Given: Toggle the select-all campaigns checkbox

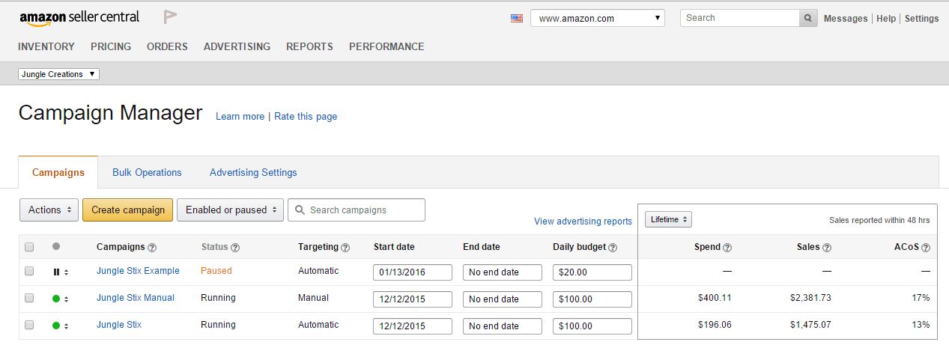Looking at the screenshot, I should point(29,247).
